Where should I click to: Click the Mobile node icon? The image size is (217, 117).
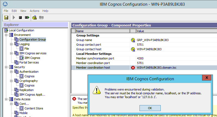(17, 113)
